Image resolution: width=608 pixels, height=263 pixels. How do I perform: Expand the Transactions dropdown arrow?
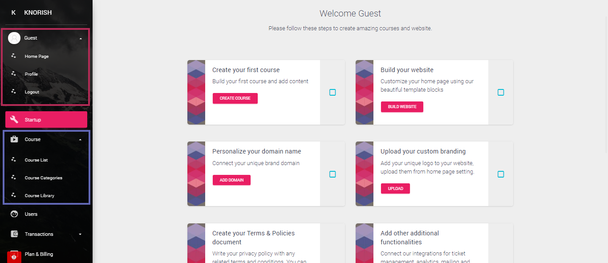click(81, 234)
